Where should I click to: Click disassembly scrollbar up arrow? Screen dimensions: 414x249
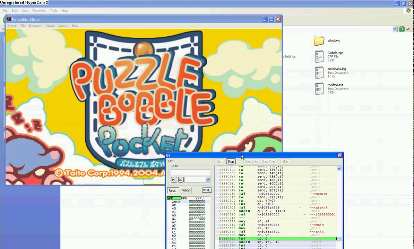pyautogui.click(x=339, y=168)
